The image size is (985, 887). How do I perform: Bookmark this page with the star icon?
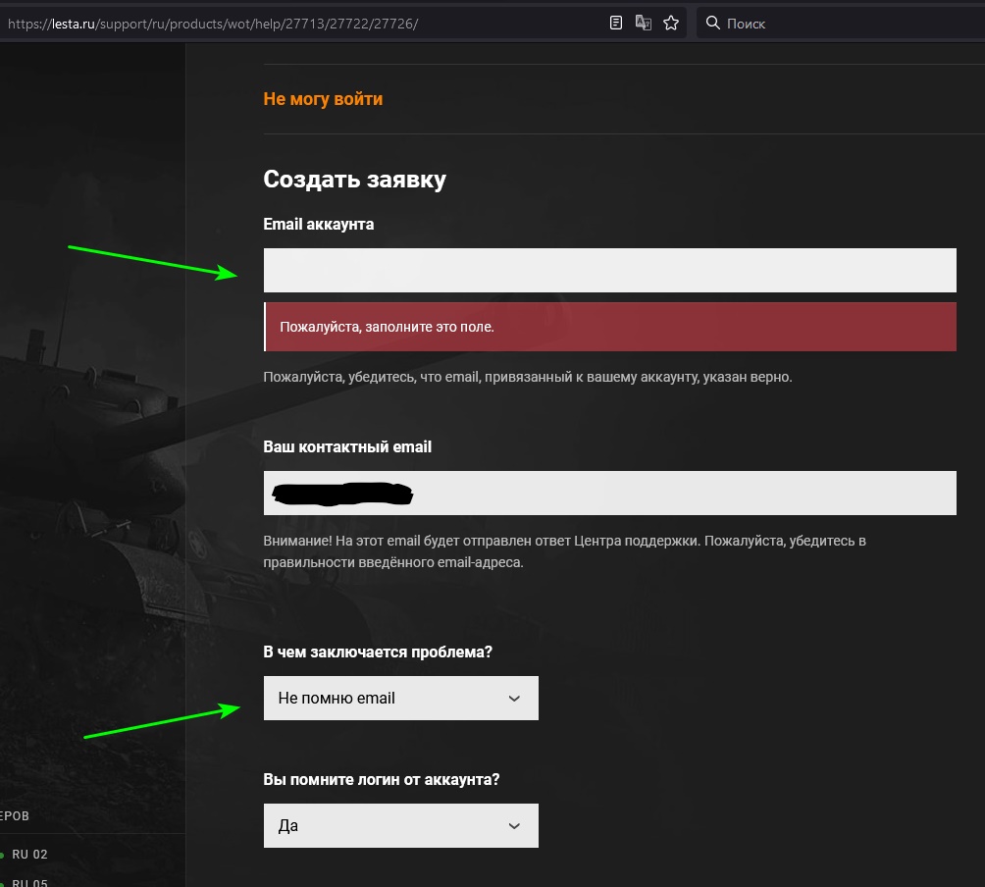click(x=671, y=23)
